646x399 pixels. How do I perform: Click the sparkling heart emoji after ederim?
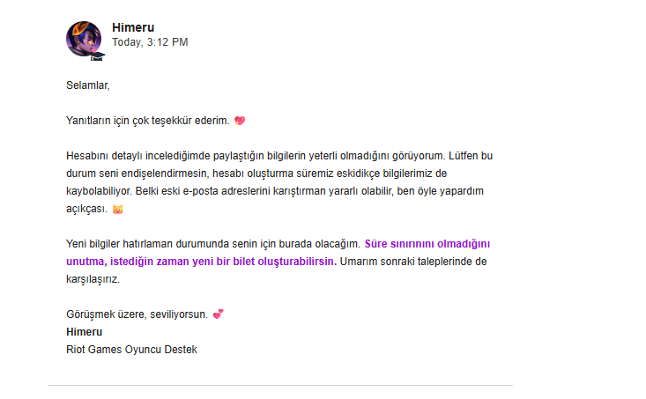pos(240,121)
